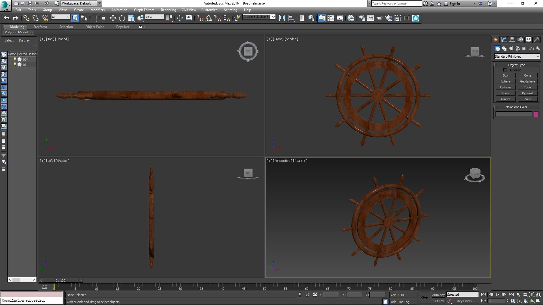The image size is (543, 305).
Task: Select the Shapes create category
Action: [504, 49]
